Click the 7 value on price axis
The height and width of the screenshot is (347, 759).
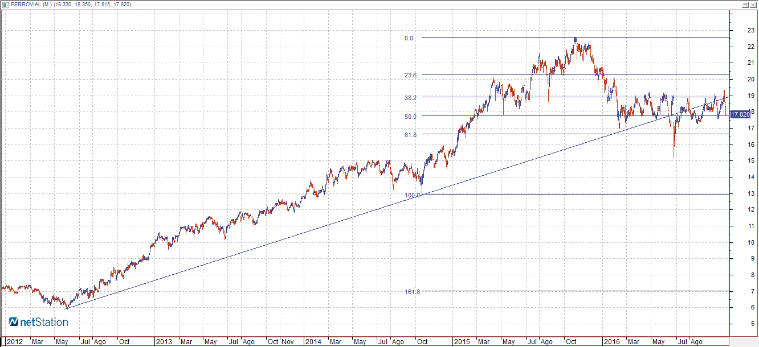752,291
